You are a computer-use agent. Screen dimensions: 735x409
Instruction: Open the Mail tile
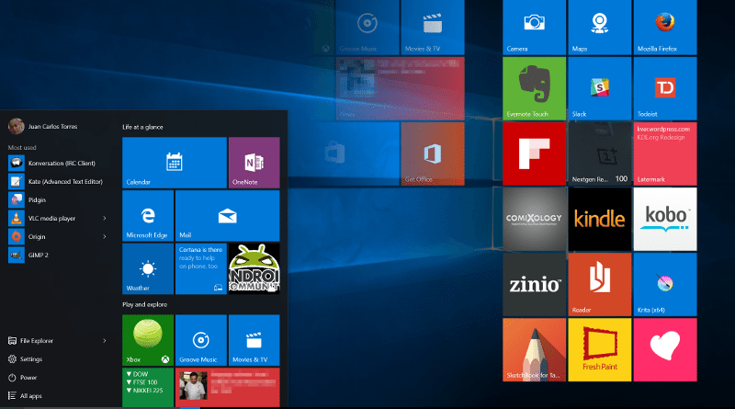[x=227, y=216]
